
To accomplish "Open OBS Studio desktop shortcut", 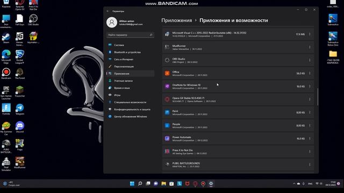I will (x=33, y=20).
